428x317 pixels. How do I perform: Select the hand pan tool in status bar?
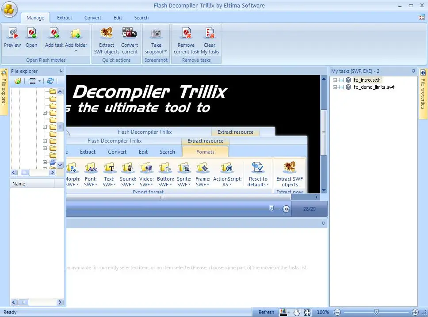[297, 313]
